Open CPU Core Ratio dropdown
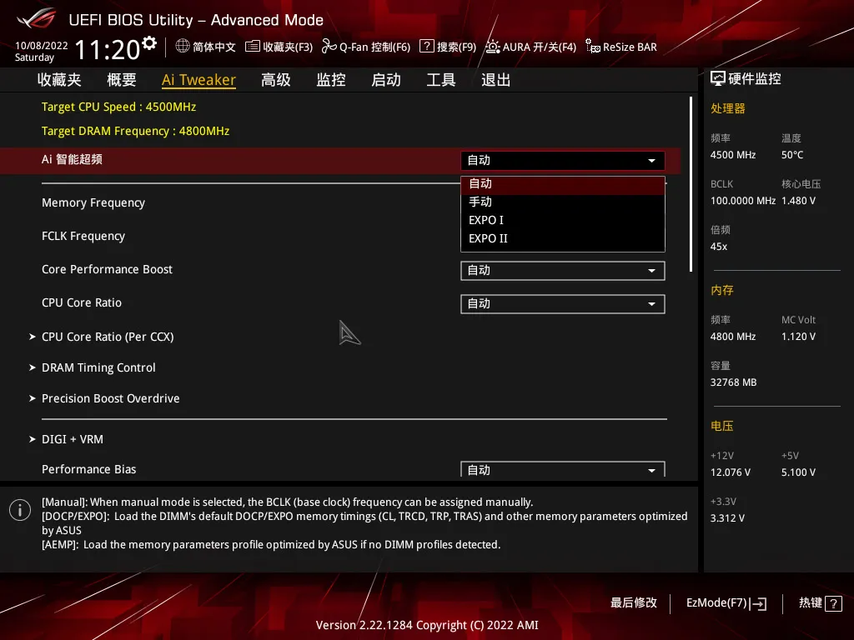 pos(563,303)
